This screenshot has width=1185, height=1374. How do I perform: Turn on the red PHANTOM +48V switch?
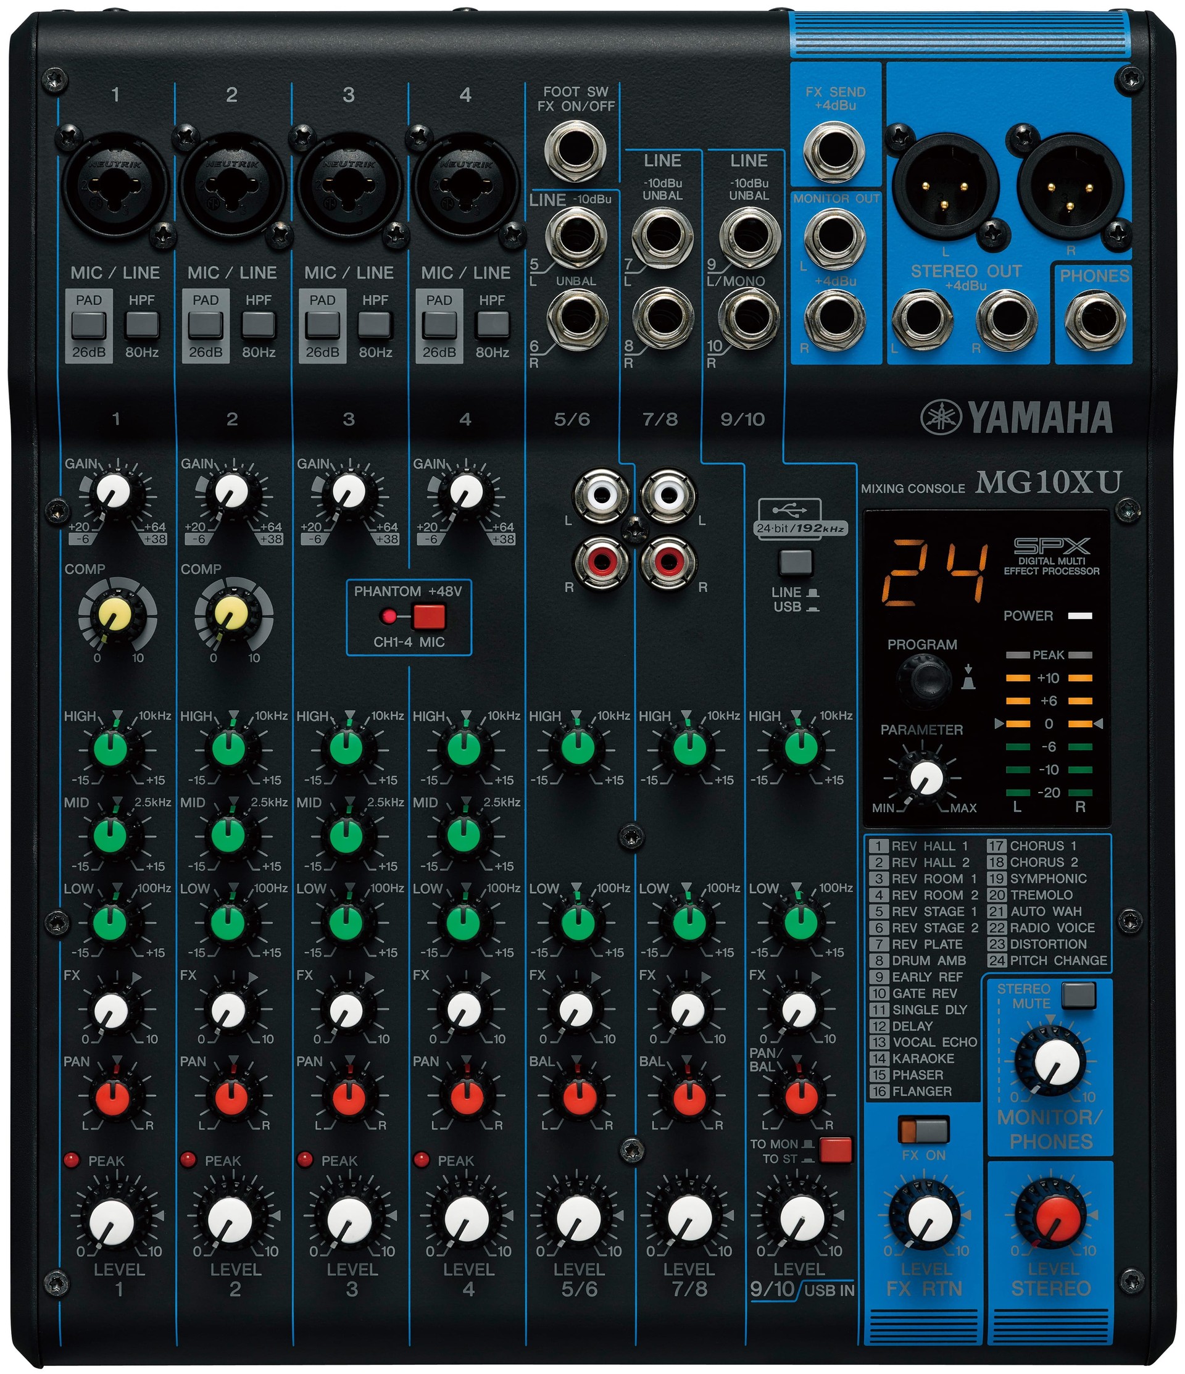(428, 617)
